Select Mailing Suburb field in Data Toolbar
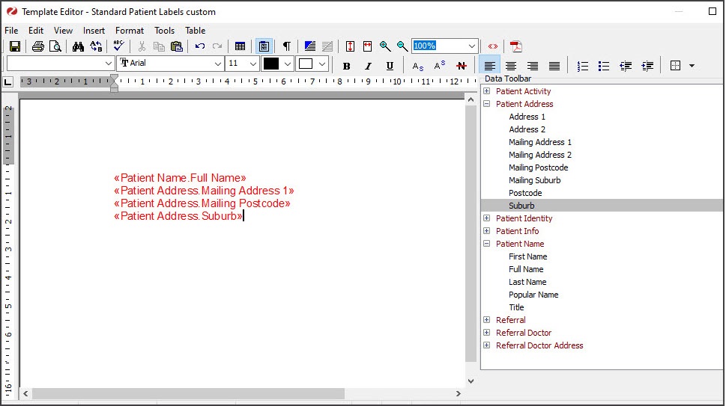 point(534,180)
